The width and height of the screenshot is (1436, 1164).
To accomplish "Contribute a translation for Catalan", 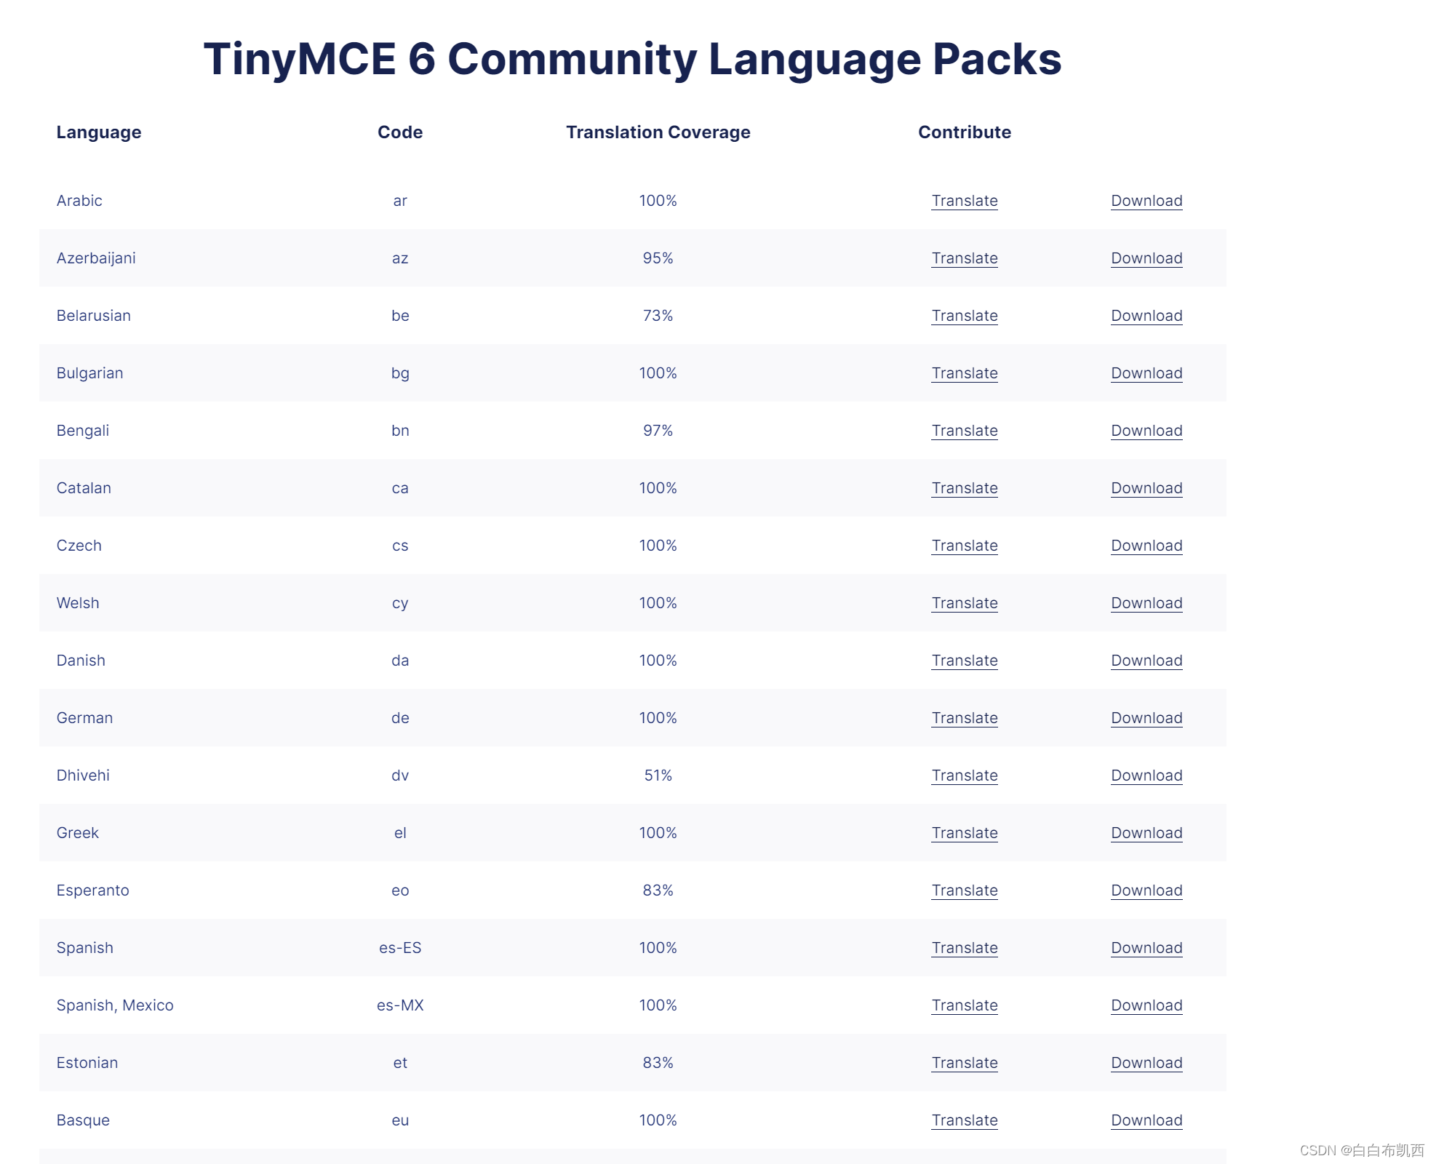I will [x=965, y=488].
